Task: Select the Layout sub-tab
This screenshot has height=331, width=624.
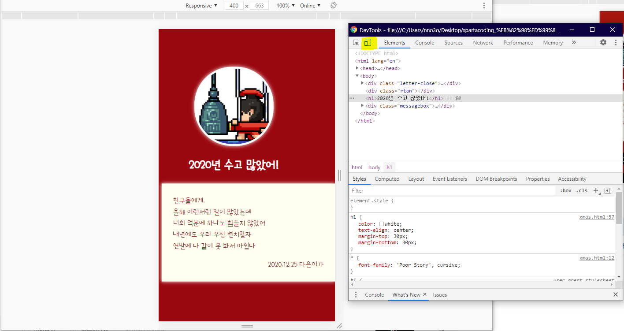Action: (x=416, y=179)
